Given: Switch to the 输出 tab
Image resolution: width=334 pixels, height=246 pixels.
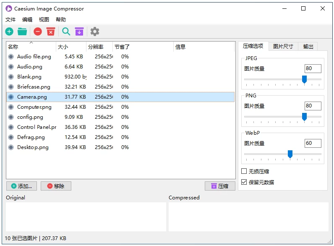Looking at the screenshot, I should 308,46.
